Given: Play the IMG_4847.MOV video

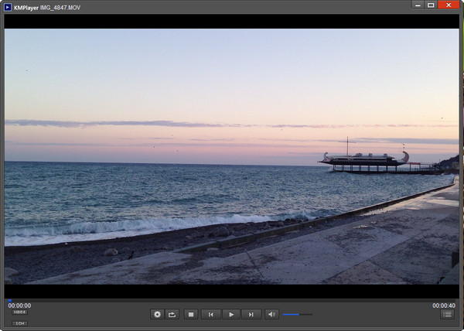Looking at the screenshot, I should coord(231,314).
